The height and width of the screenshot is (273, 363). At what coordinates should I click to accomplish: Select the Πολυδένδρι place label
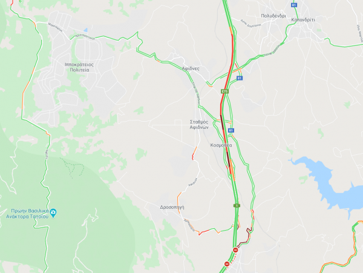[x=273, y=16]
